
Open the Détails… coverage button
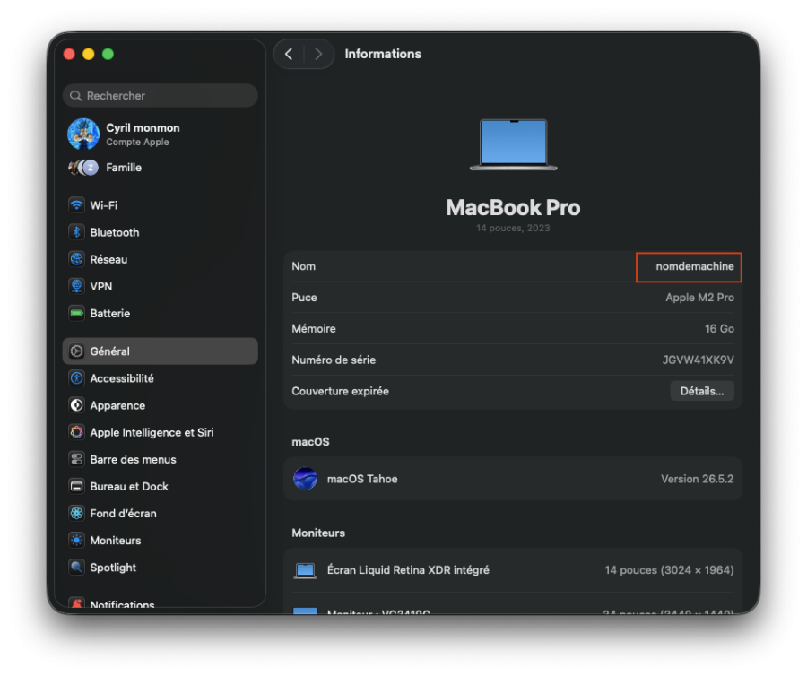tap(702, 392)
